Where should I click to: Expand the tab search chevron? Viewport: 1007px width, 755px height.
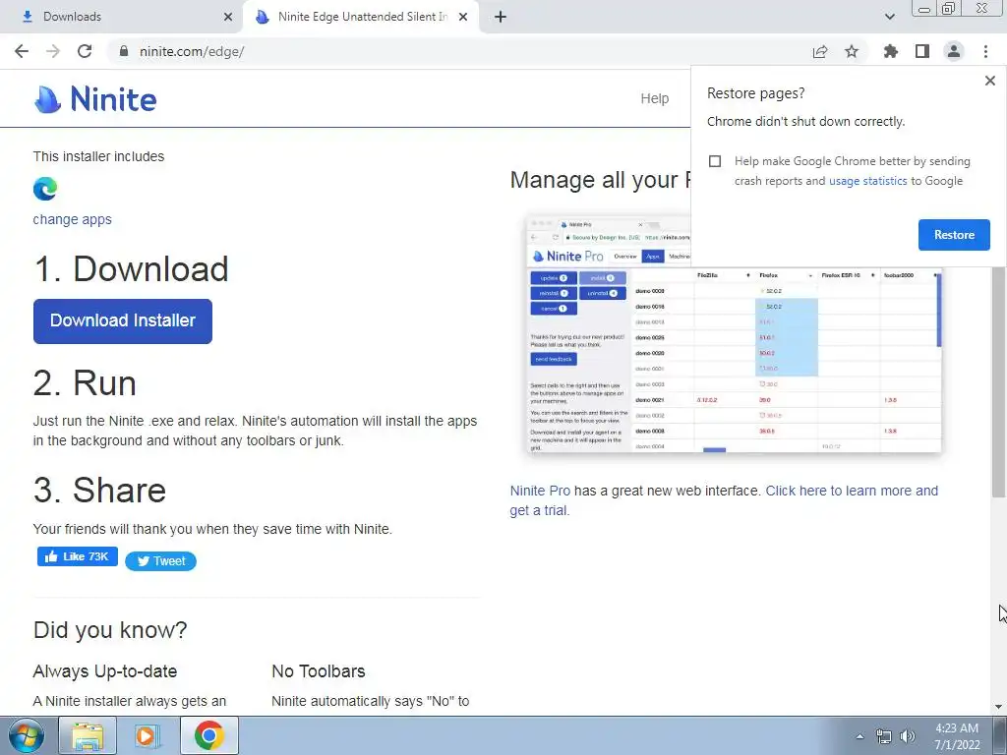[889, 17]
